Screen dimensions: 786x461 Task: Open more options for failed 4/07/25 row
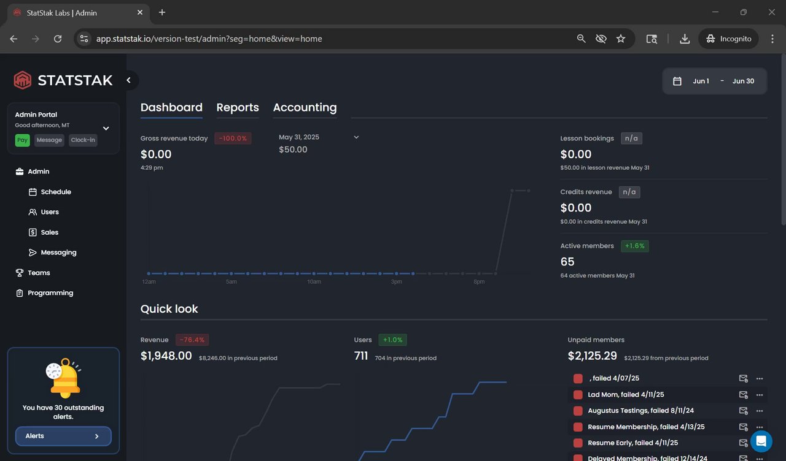click(760, 379)
